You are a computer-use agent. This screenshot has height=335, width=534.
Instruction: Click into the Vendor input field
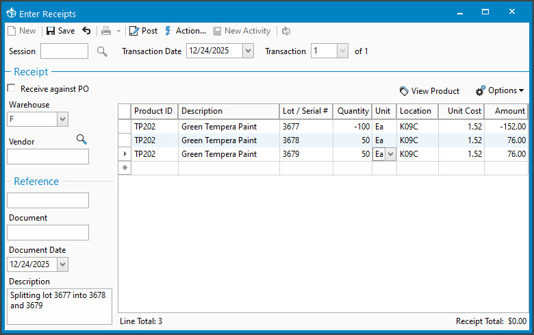[48, 157]
